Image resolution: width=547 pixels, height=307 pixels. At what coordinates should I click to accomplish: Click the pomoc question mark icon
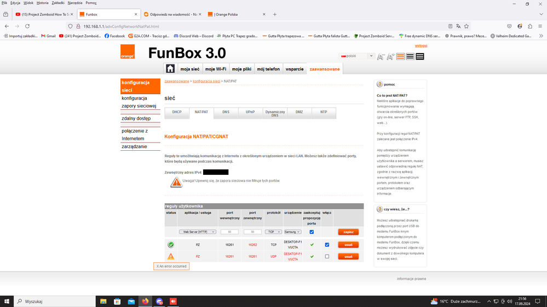pyautogui.click(x=380, y=84)
